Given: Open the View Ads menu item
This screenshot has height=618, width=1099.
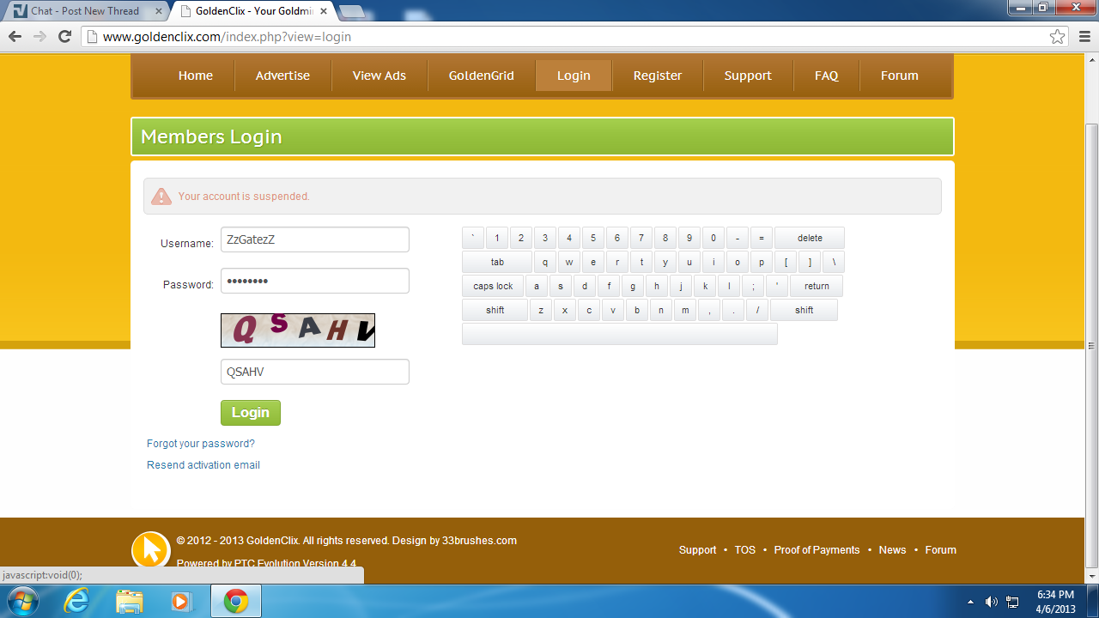Looking at the screenshot, I should (379, 76).
